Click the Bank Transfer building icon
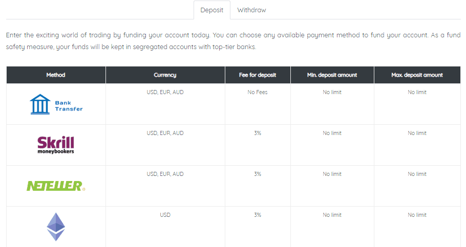This screenshot has height=247, width=466. (x=40, y=104)
